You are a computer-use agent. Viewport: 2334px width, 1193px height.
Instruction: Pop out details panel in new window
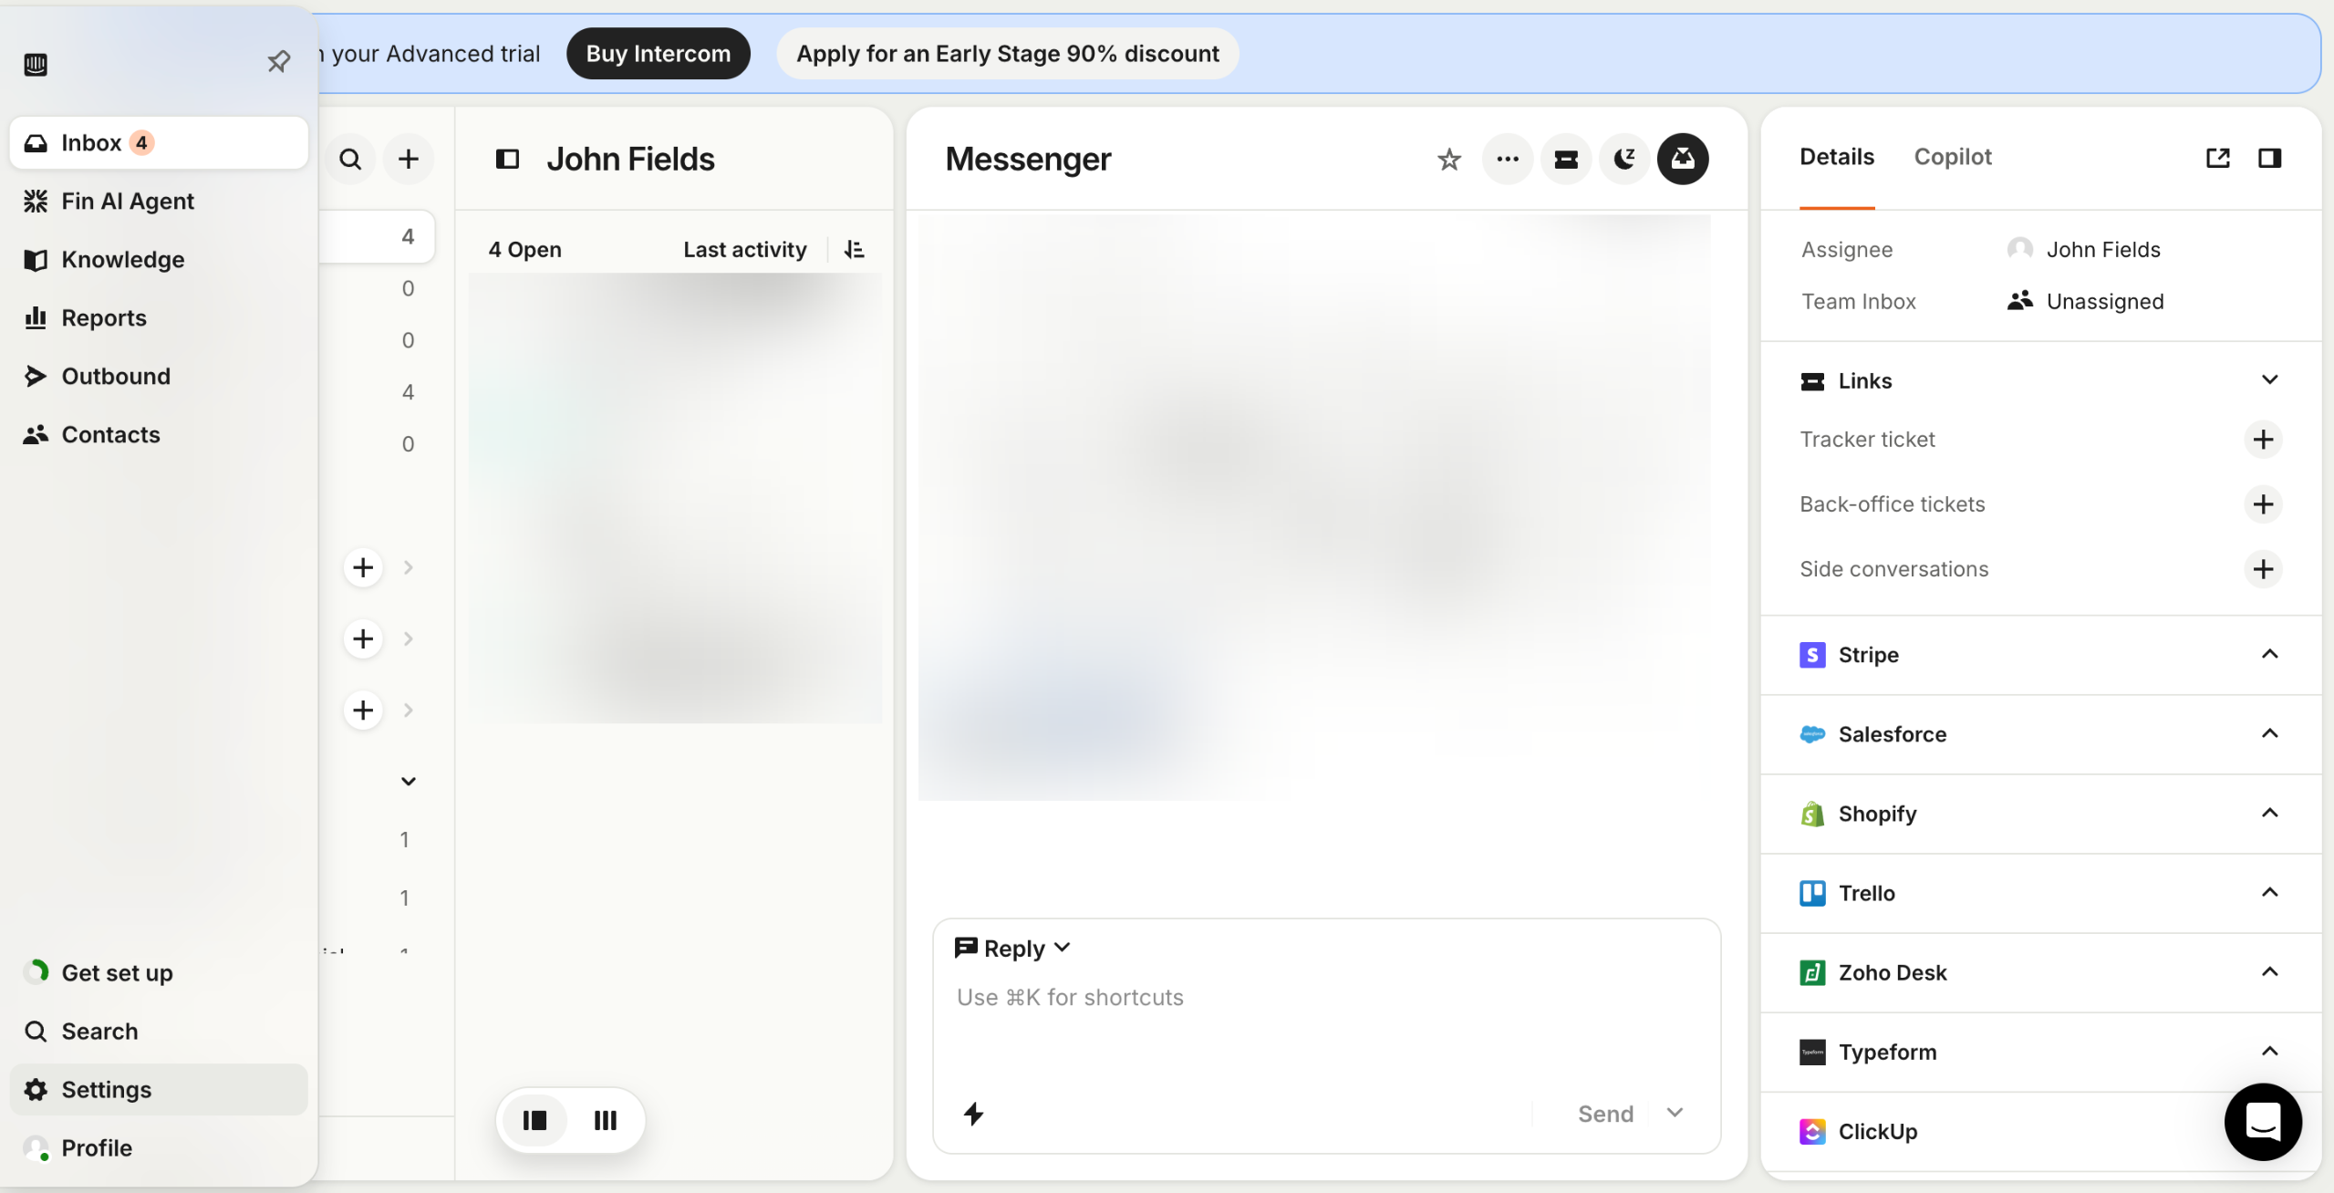click(x=2217, y=158)
